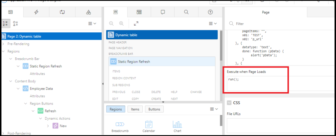The height and width of the screenshot is (136, 336).
Task: Open the Messages speech bubble tab
Action: 162,12
